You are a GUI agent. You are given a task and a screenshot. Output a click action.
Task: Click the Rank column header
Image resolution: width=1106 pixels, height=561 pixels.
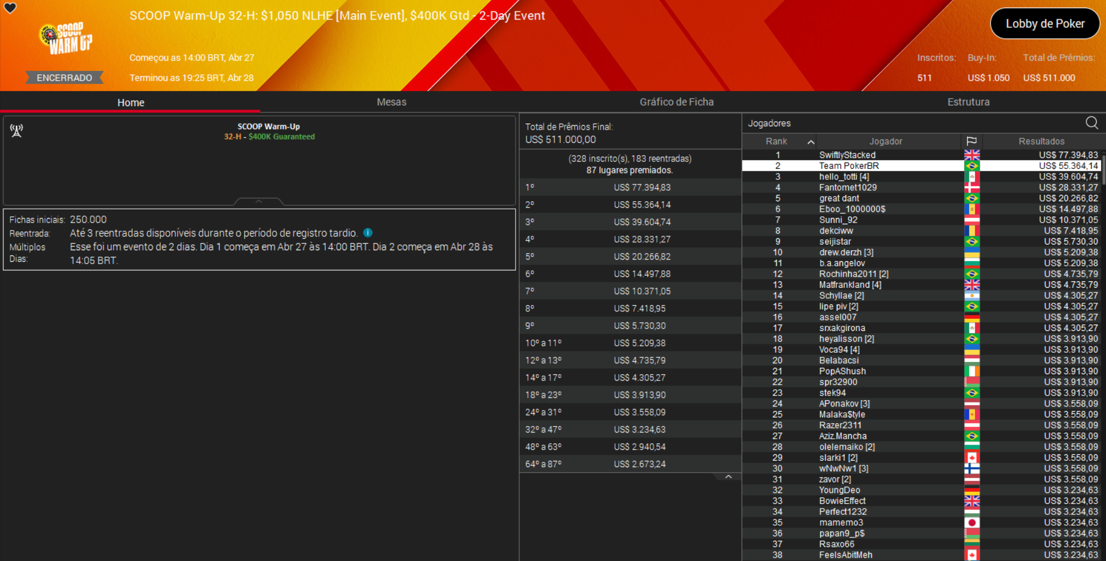[777, 141]
